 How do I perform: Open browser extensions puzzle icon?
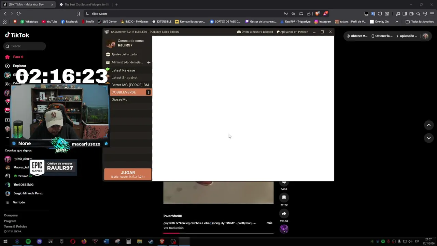pos(380,14)
